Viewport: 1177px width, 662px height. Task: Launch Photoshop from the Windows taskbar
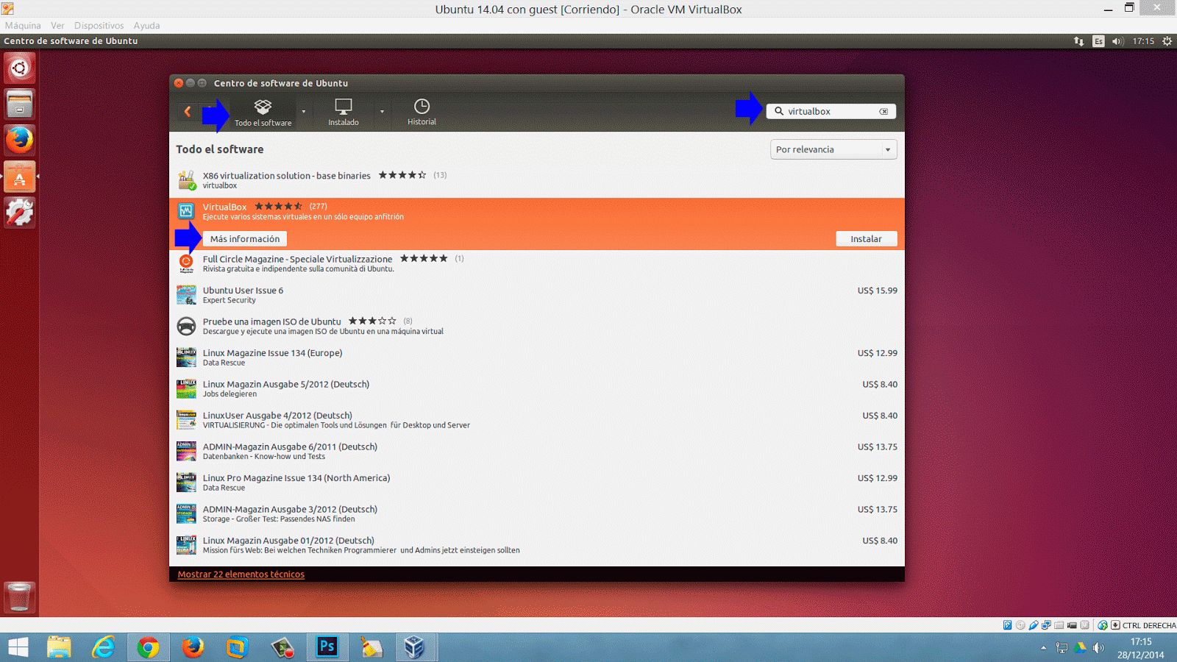[327, 647]
